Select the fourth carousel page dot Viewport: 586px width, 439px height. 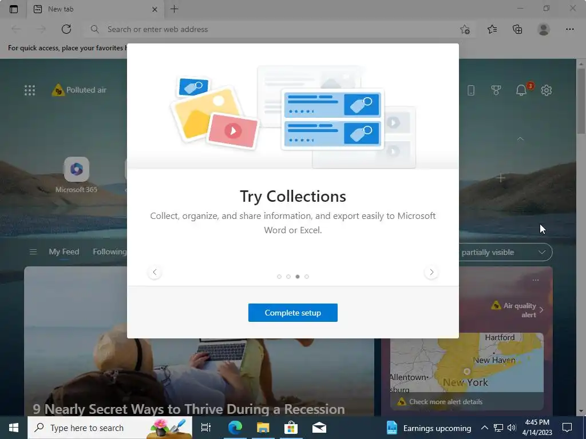307,277
